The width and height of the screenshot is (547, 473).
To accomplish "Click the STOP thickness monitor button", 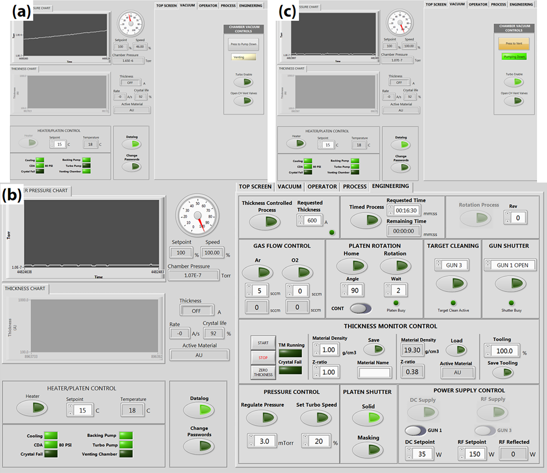I will coord(263,357).
